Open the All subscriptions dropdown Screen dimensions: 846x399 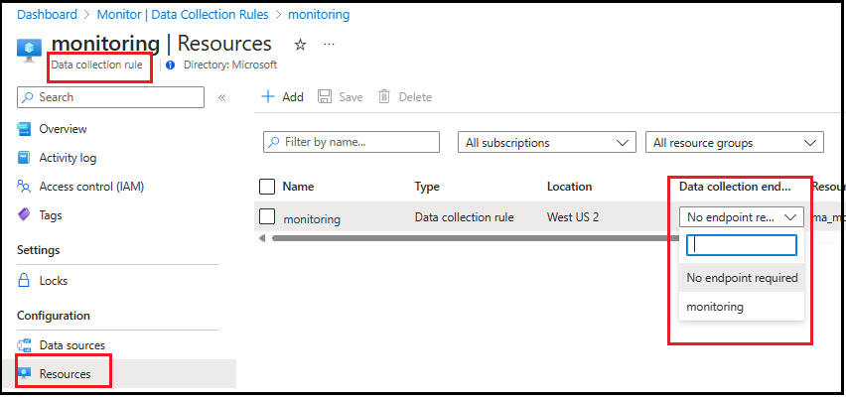tap(547, 143)
